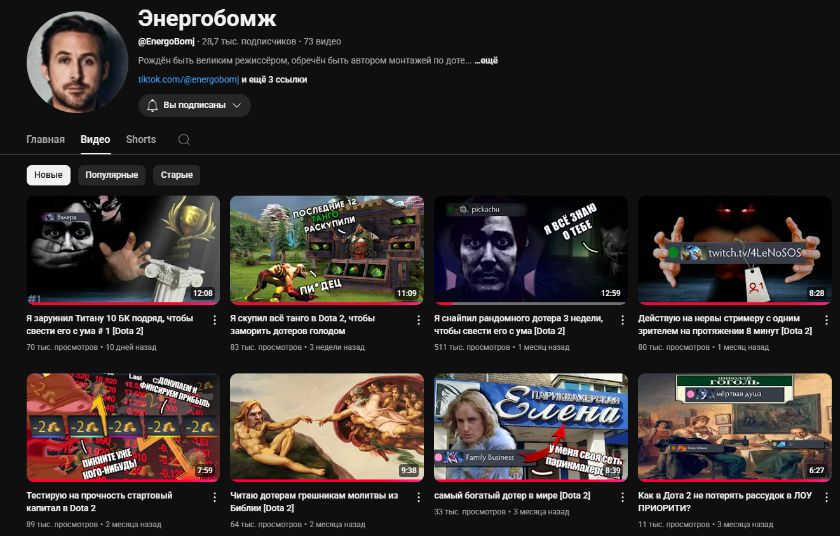This screenshot has width=840, height=536.
Task: Click the 73 видео count text
Action: coord(322,41)
